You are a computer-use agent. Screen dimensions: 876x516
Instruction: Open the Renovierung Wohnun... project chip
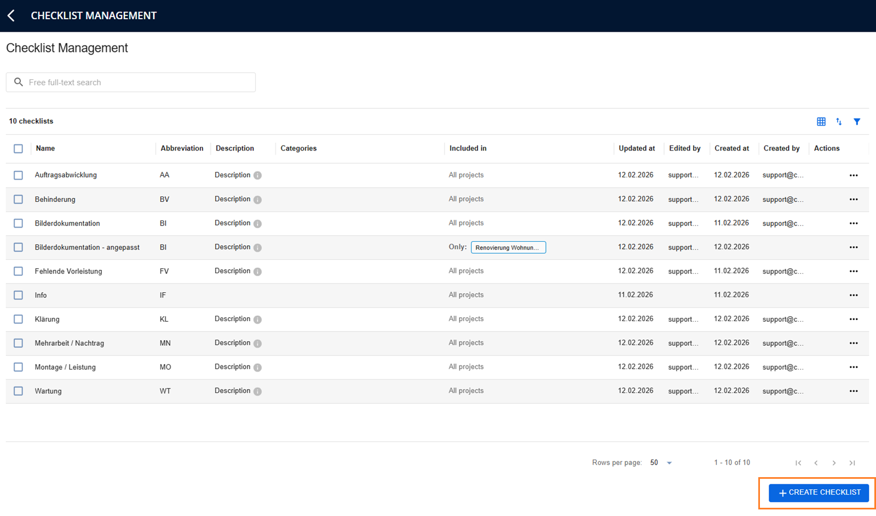coord(508,247)
